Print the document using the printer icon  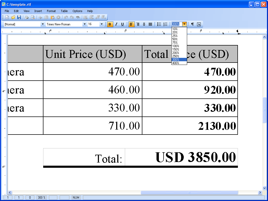click(27, 18)
